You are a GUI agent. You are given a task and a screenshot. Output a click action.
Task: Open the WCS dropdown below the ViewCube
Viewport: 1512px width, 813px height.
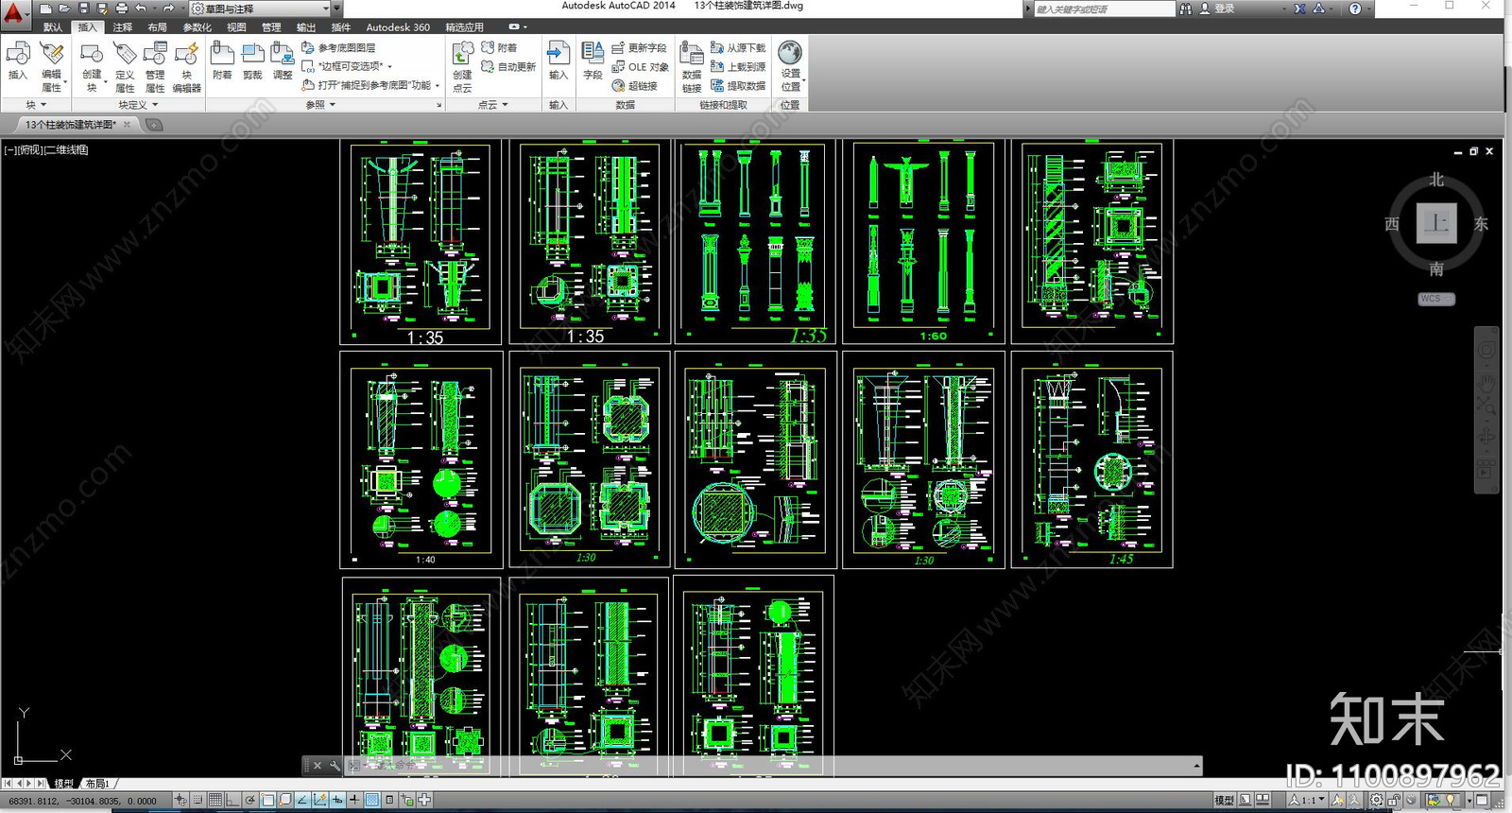tap(1436, 299)
